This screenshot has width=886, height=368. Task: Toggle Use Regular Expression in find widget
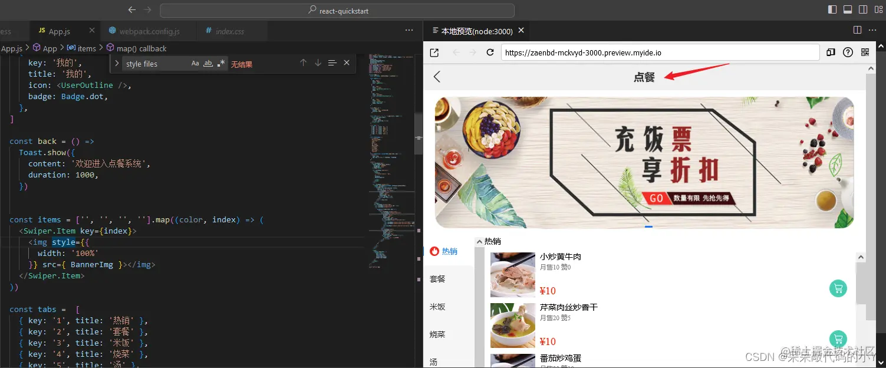(x=220, y=63)
